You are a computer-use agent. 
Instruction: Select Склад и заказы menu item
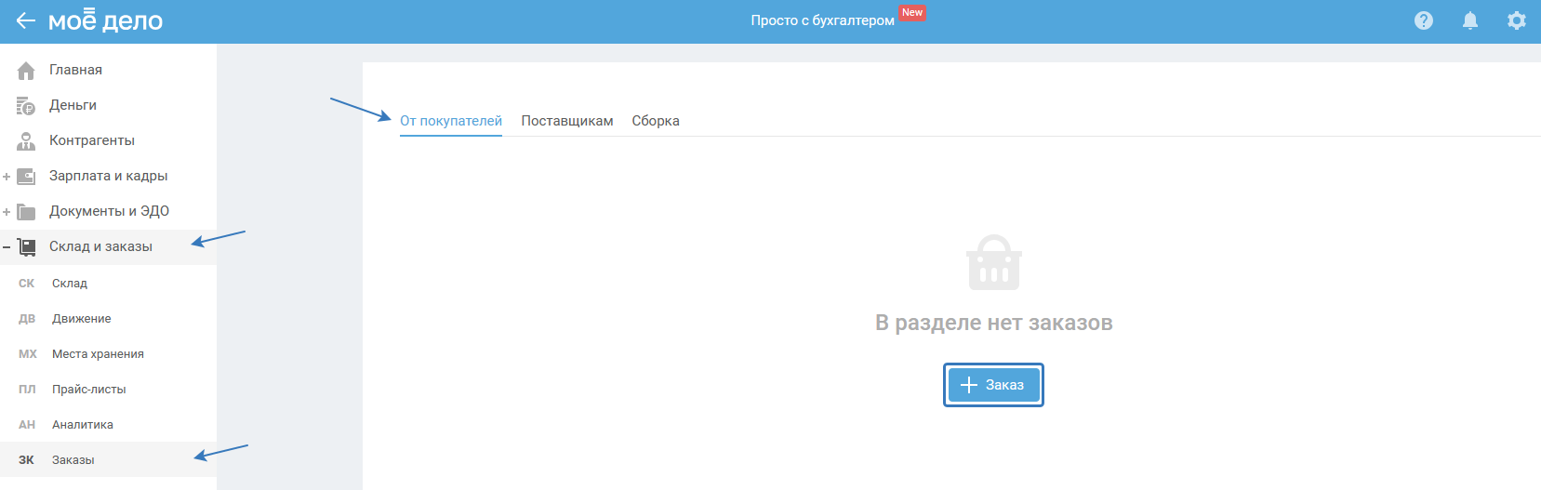coord(100,246)
